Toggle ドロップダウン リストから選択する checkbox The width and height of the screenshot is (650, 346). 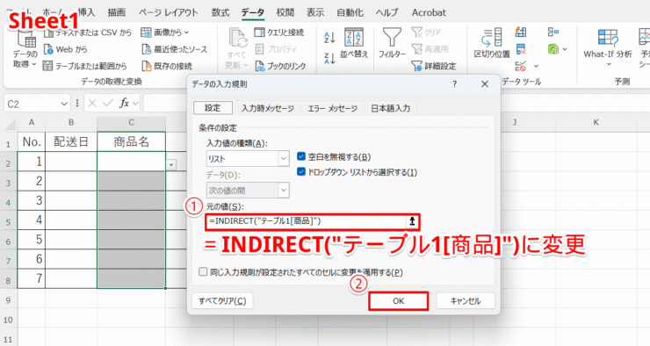301,172
